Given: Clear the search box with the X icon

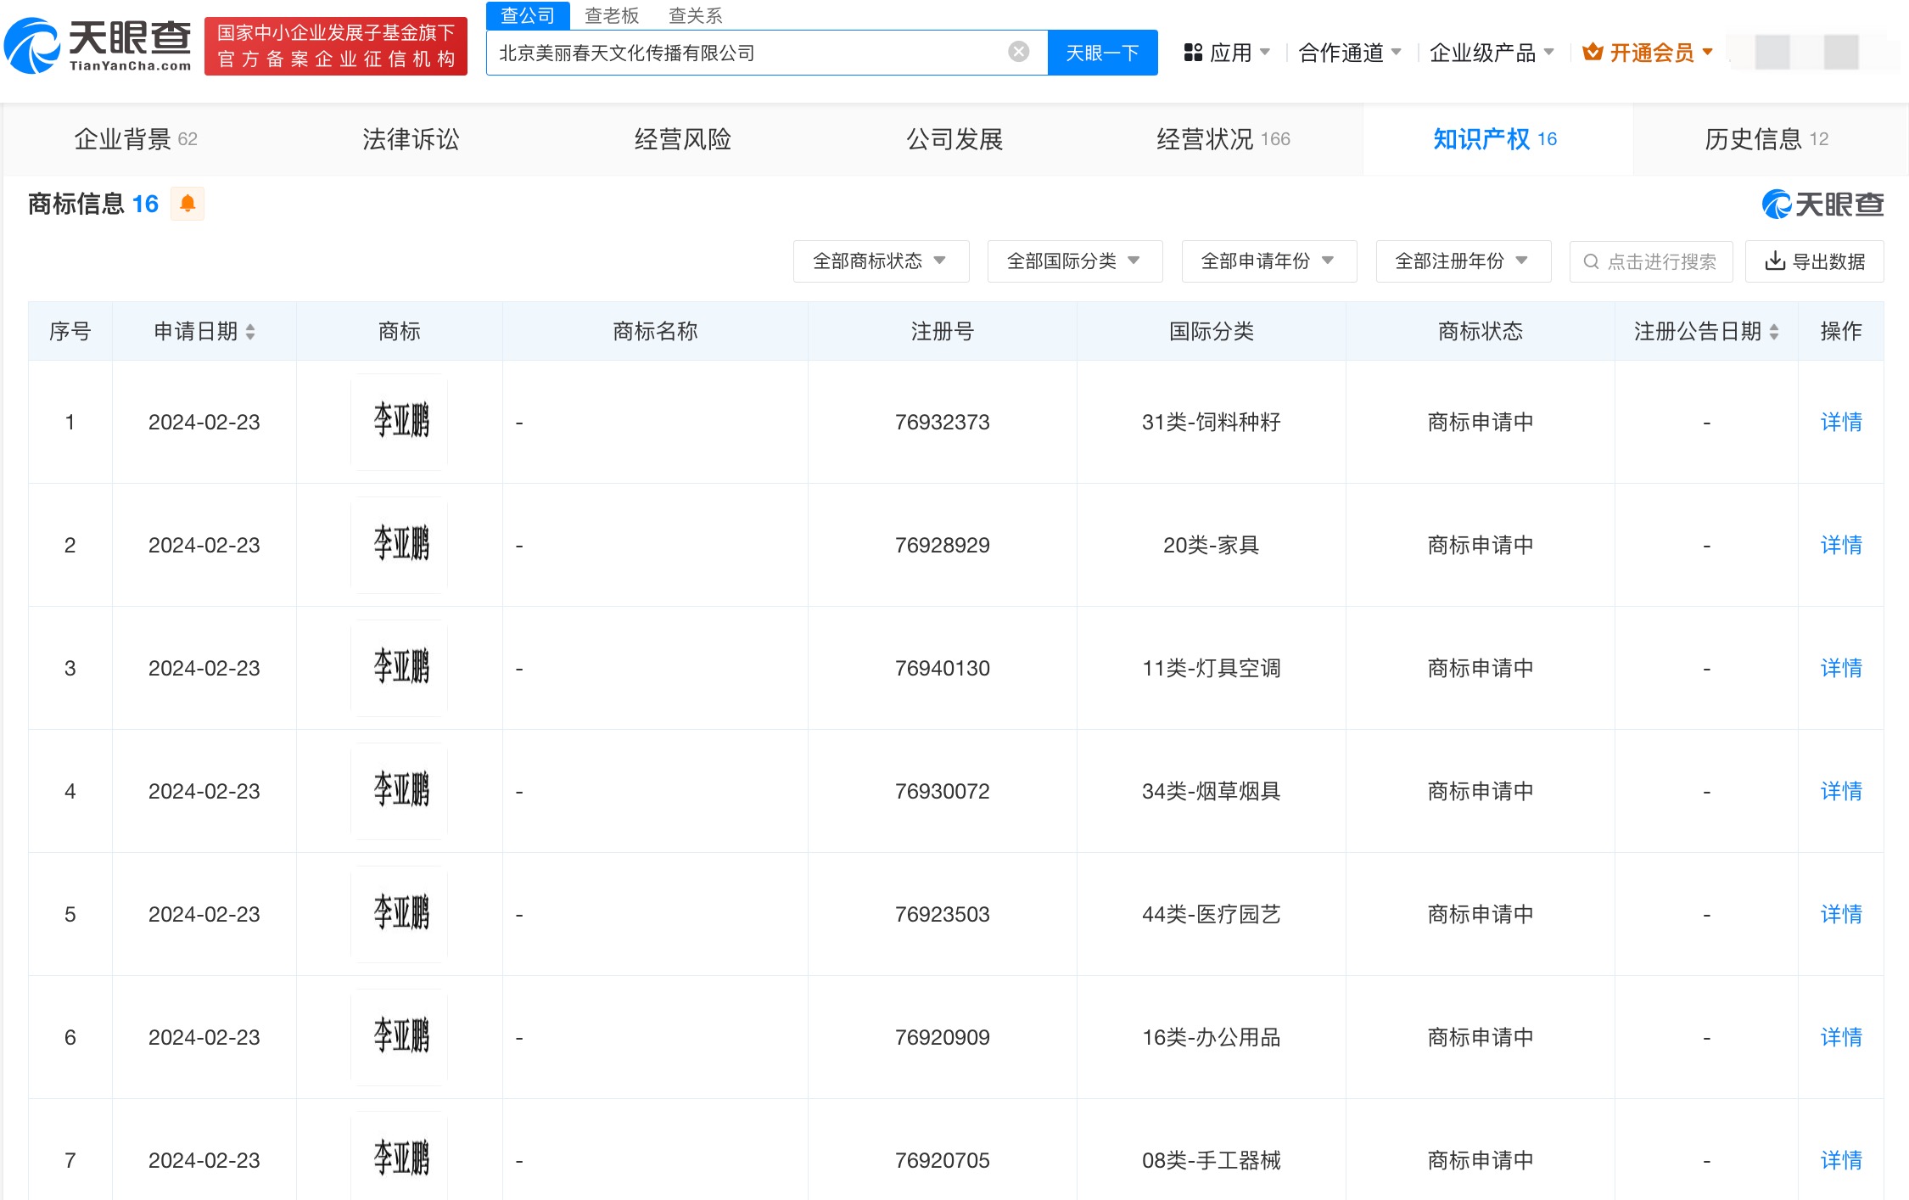Looking at the screenshot, I should 1018,51.
